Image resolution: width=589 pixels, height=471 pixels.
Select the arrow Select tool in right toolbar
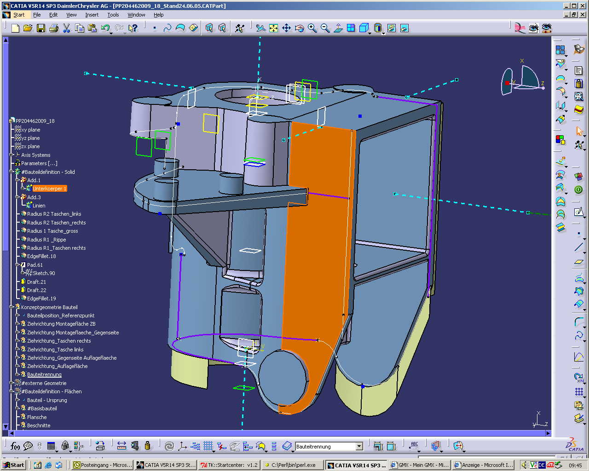(579, 132)
